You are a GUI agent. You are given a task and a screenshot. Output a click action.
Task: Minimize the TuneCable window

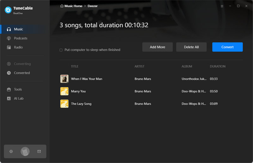click(230, 6)
